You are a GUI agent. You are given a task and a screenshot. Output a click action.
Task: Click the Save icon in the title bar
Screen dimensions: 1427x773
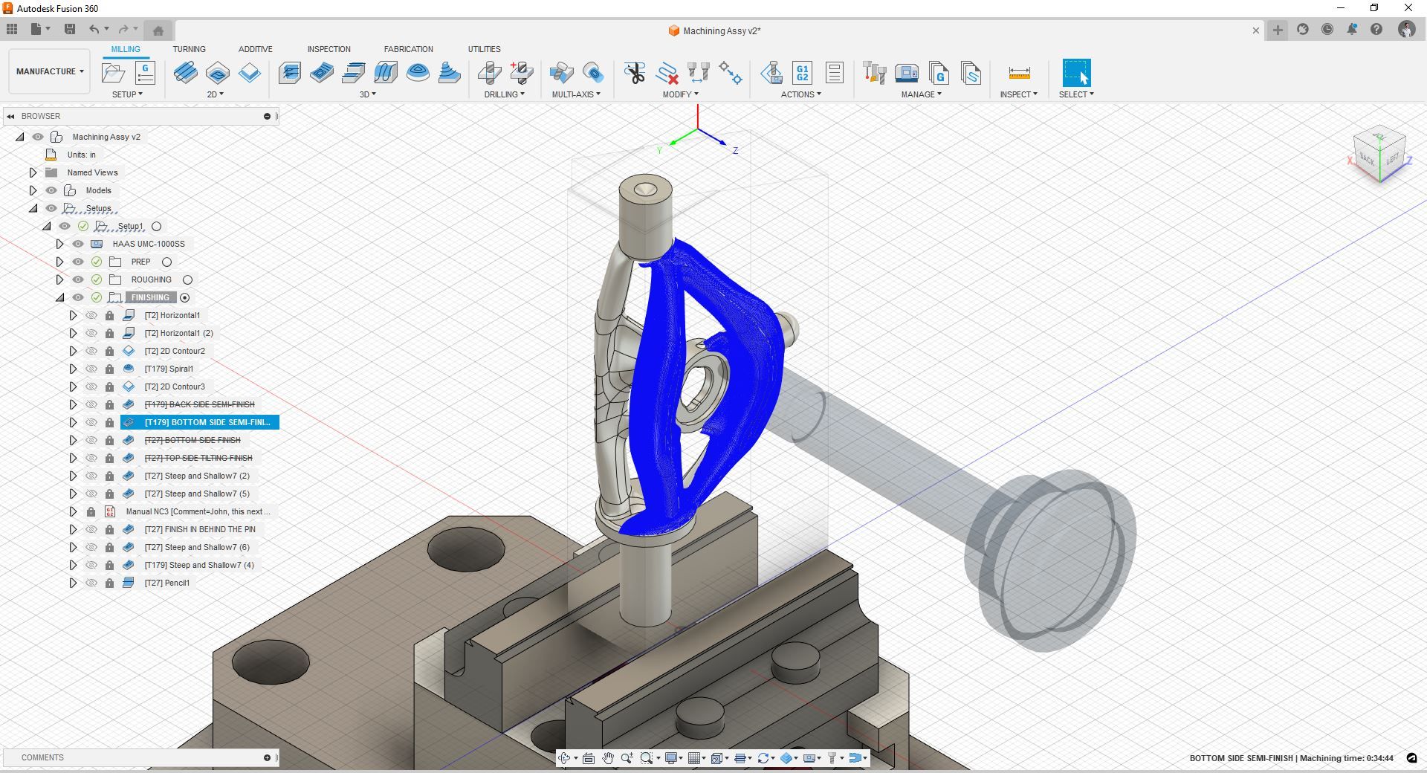tap(70, 30)
